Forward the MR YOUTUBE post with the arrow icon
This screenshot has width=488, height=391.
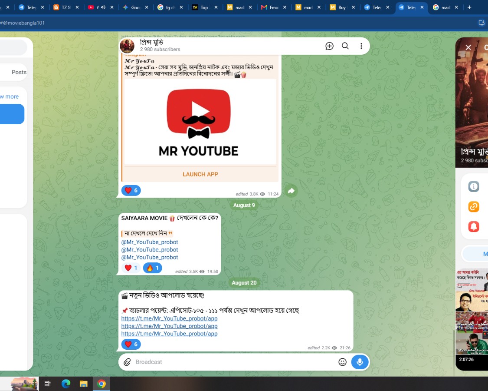coord(291,191)
